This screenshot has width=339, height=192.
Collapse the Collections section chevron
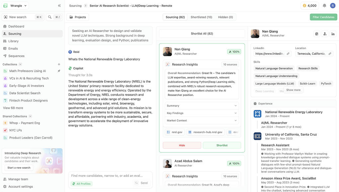tap(20, 64)
